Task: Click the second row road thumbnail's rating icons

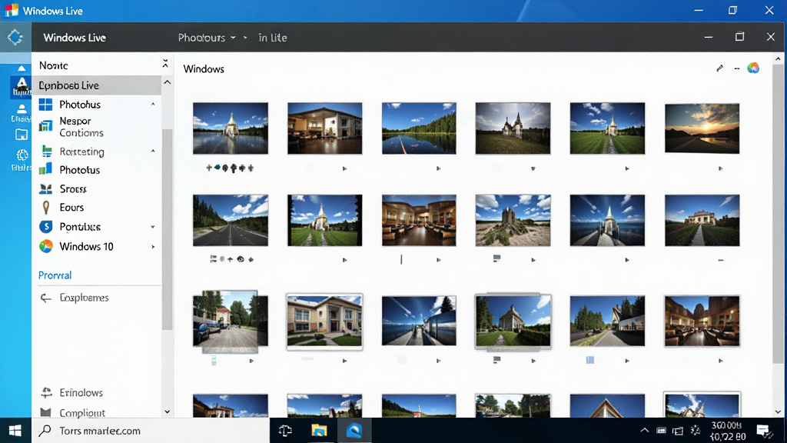Action: pyautogui.click(x=231, y=259)
